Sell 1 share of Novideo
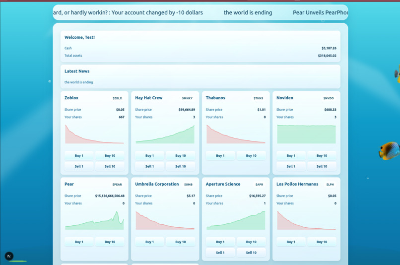 [x=291, y=166]
